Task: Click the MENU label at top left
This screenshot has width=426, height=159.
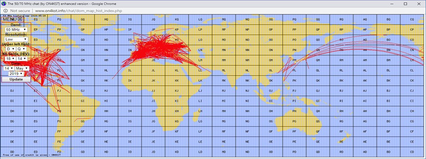Action: click(x=10, y=19)
